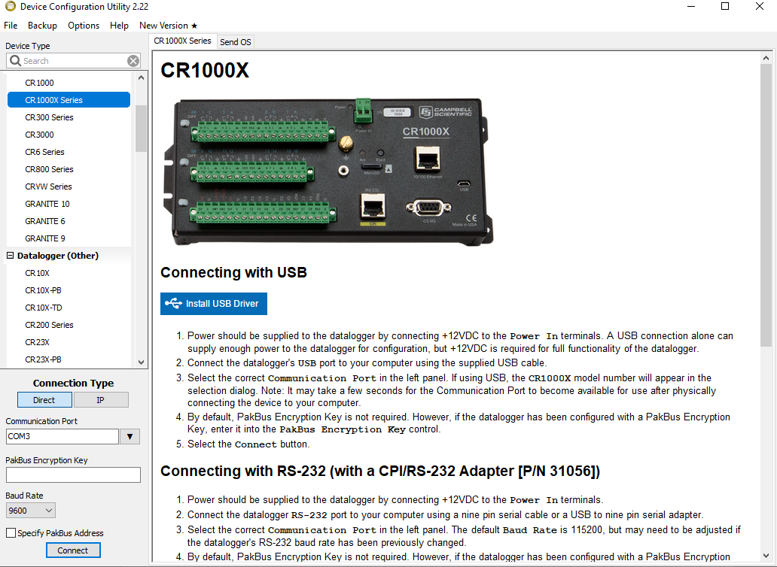Click the CR1000X datalogger product image
This screenshot has width=777, height=567.
coord(327,171)
